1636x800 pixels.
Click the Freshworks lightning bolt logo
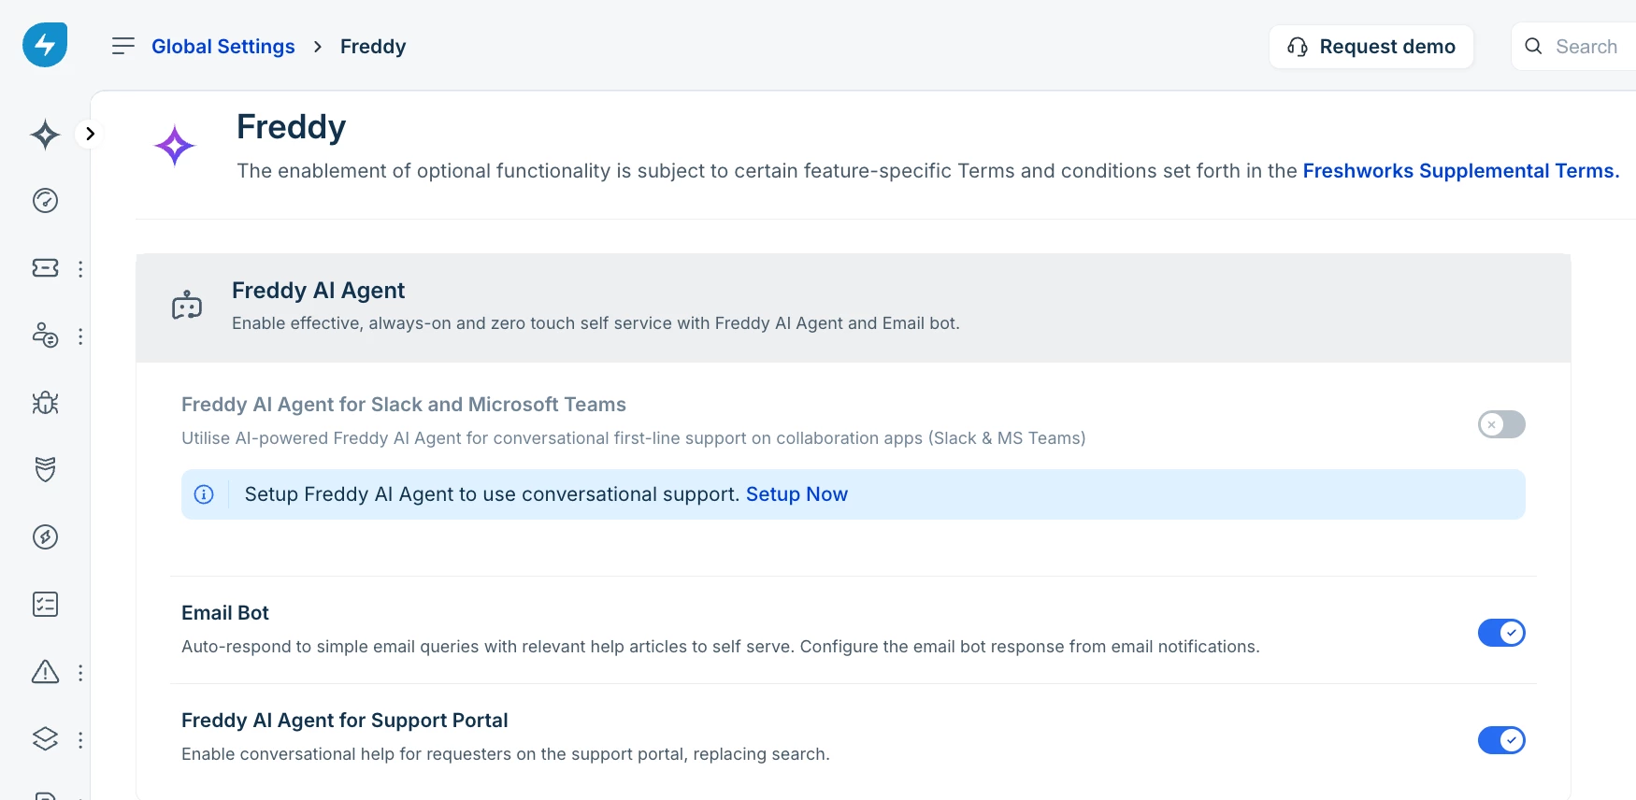45,45
